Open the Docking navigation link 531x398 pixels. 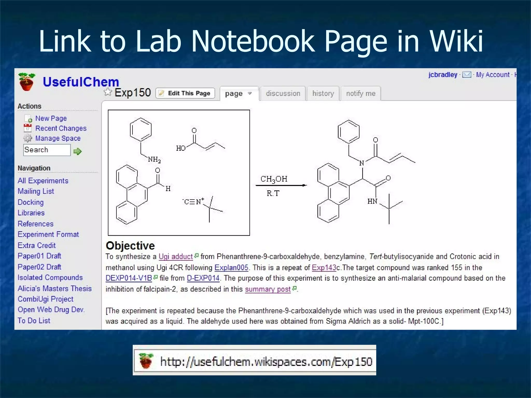tap(31, 202)
